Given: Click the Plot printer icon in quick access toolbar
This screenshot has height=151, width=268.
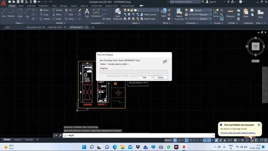Looking at the screenshot, I should [x=35, y=2].
